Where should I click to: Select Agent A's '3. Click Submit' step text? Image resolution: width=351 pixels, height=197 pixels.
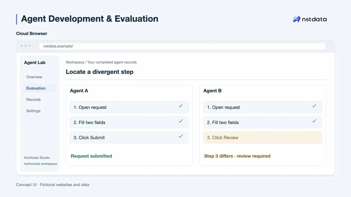pos(89,138)
